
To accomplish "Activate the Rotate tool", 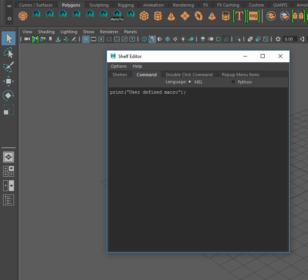I will coord(9,95).
